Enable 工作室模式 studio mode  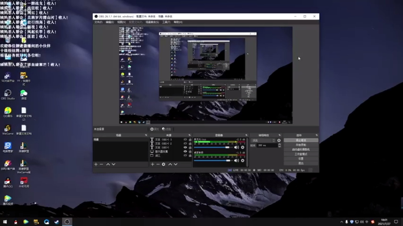coord(301,154)
